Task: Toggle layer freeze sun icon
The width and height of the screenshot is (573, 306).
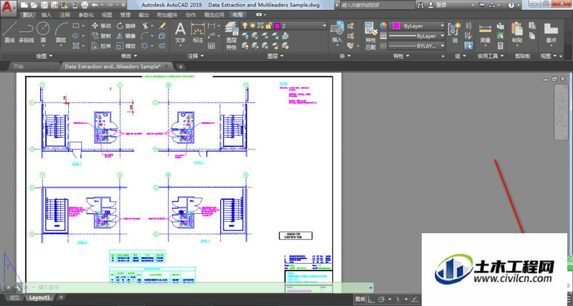Action: [253, 26]
